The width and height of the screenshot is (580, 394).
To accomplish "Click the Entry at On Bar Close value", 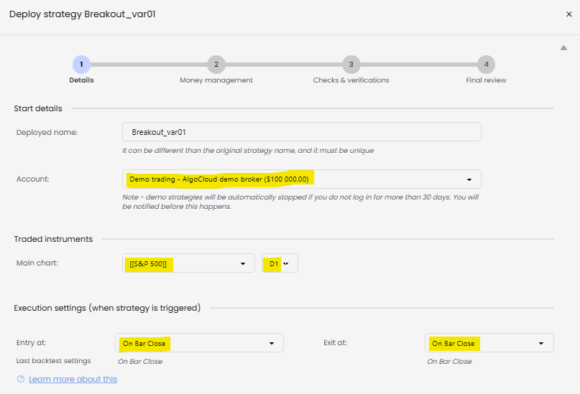I will pyautogui.click(x=144, y=344).
